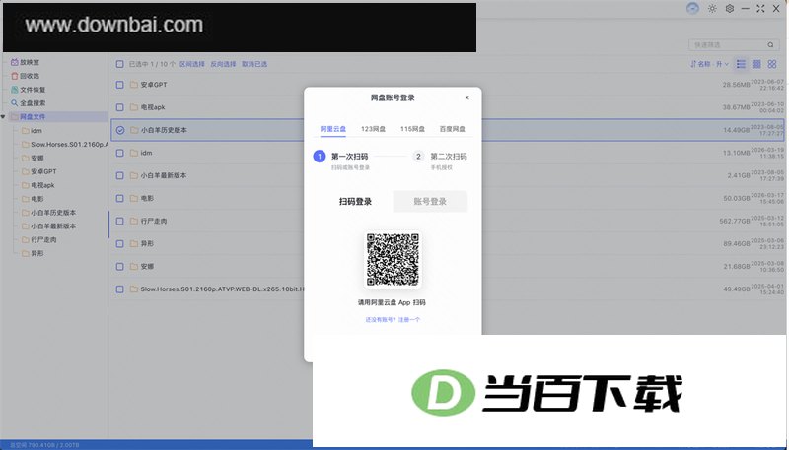The image size is (789, 450).
Task: Select the 扫码登录 login mode
Action: (355, 202)
